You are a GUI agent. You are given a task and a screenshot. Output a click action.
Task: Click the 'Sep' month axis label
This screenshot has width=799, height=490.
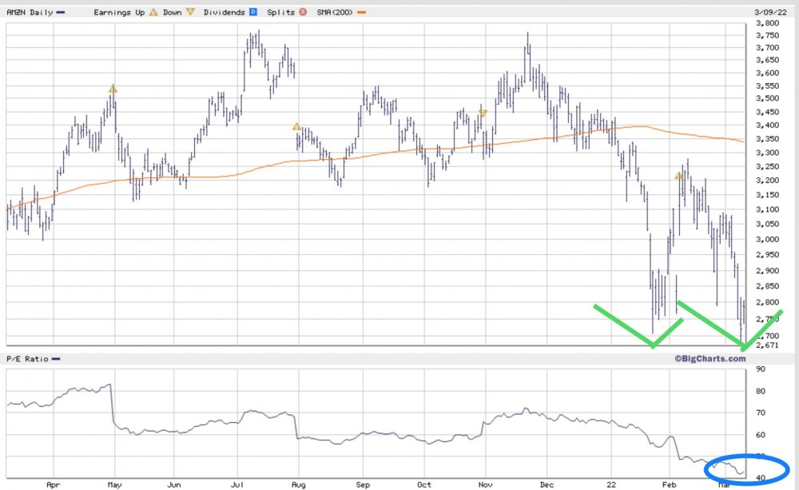363,484
